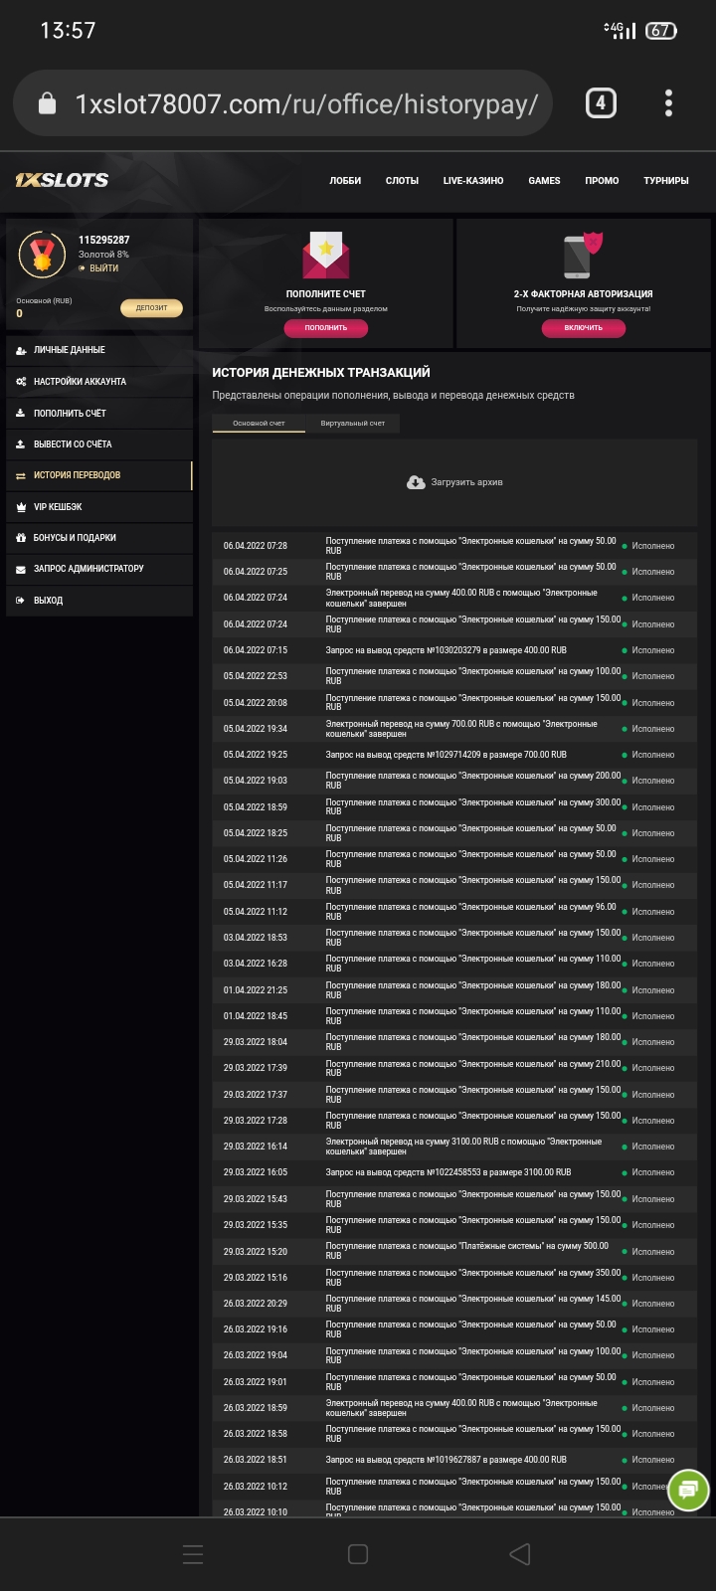Viewport: 716px width, 1591px height.
Task: Select the Основной счет tab
Action: pyautogui.click(x=259, y=424)
